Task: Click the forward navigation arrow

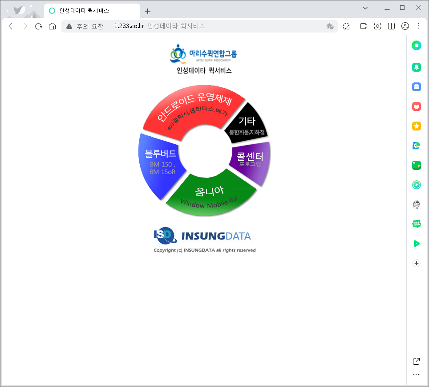Action: click(x=25, y=26)
